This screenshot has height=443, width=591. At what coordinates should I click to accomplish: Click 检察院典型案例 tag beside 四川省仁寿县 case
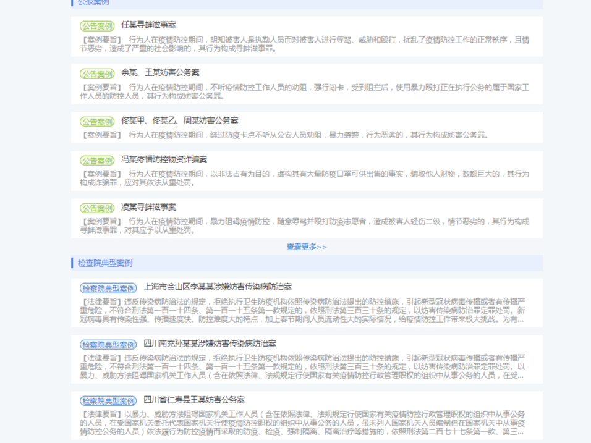[108, 401]
